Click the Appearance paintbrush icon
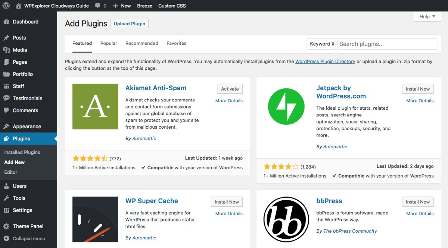 click(x=6, y=126)
